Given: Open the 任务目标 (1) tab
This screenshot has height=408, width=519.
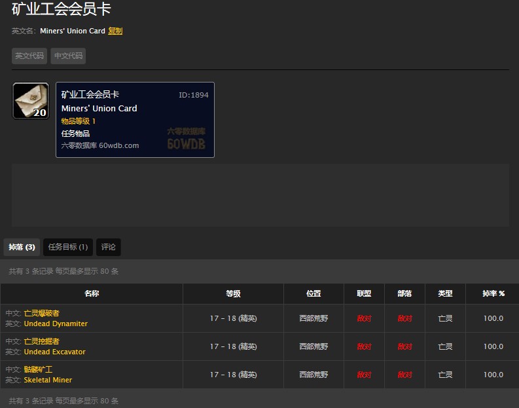Looking at the screenshot, I should pyautogui.click(x=68, y=247).
